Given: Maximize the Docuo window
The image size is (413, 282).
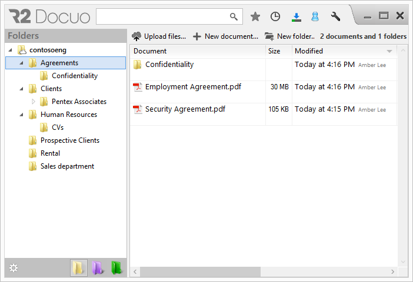Looking at the screenshot, I should [x=384, y=16].
